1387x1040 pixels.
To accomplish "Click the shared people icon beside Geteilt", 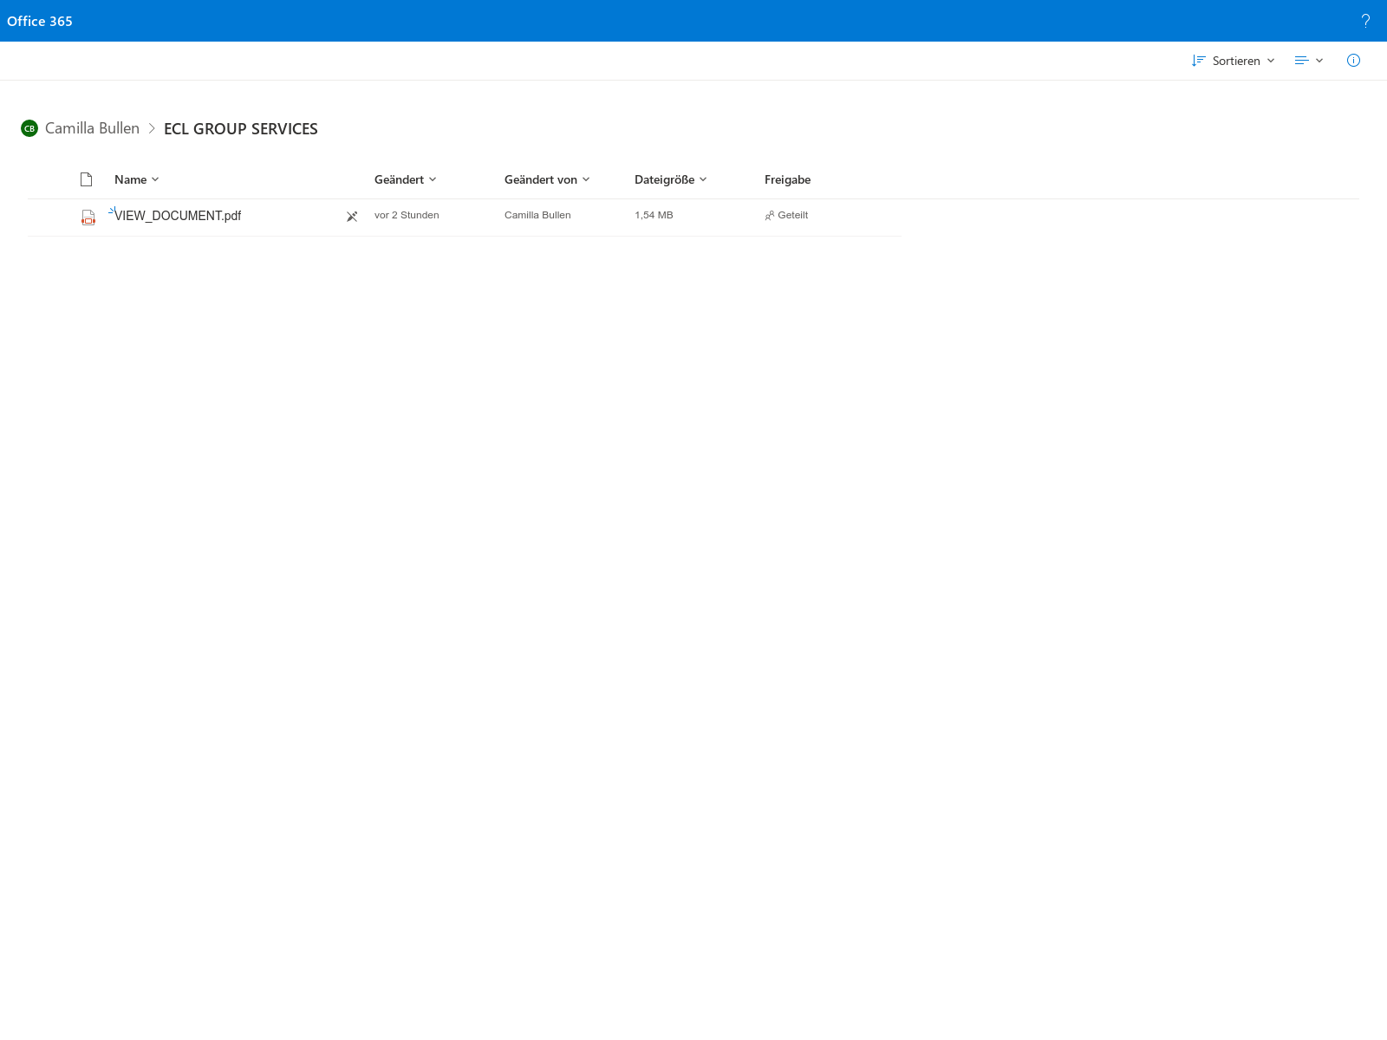I will point(769,216).
